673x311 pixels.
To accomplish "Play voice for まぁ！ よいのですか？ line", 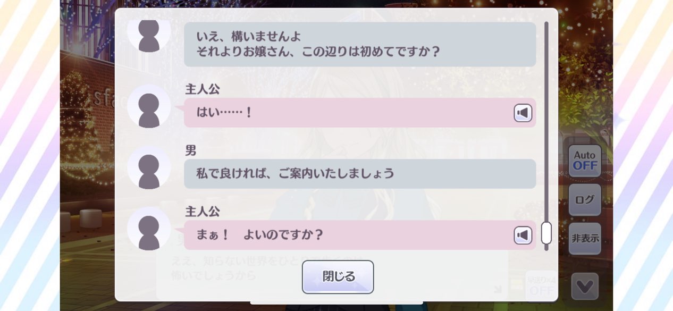I will point(523,235).
